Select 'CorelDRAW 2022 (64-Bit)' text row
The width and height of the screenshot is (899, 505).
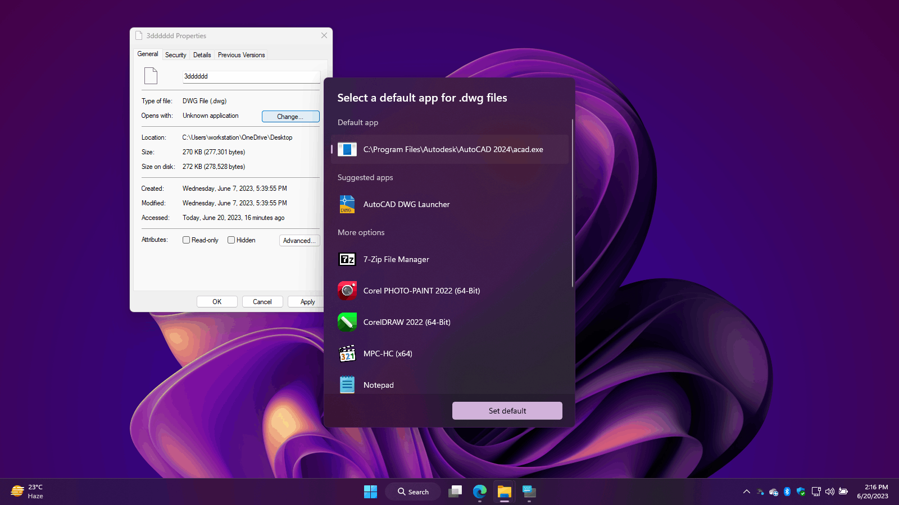pyautogui.click(x=407, y=322)
